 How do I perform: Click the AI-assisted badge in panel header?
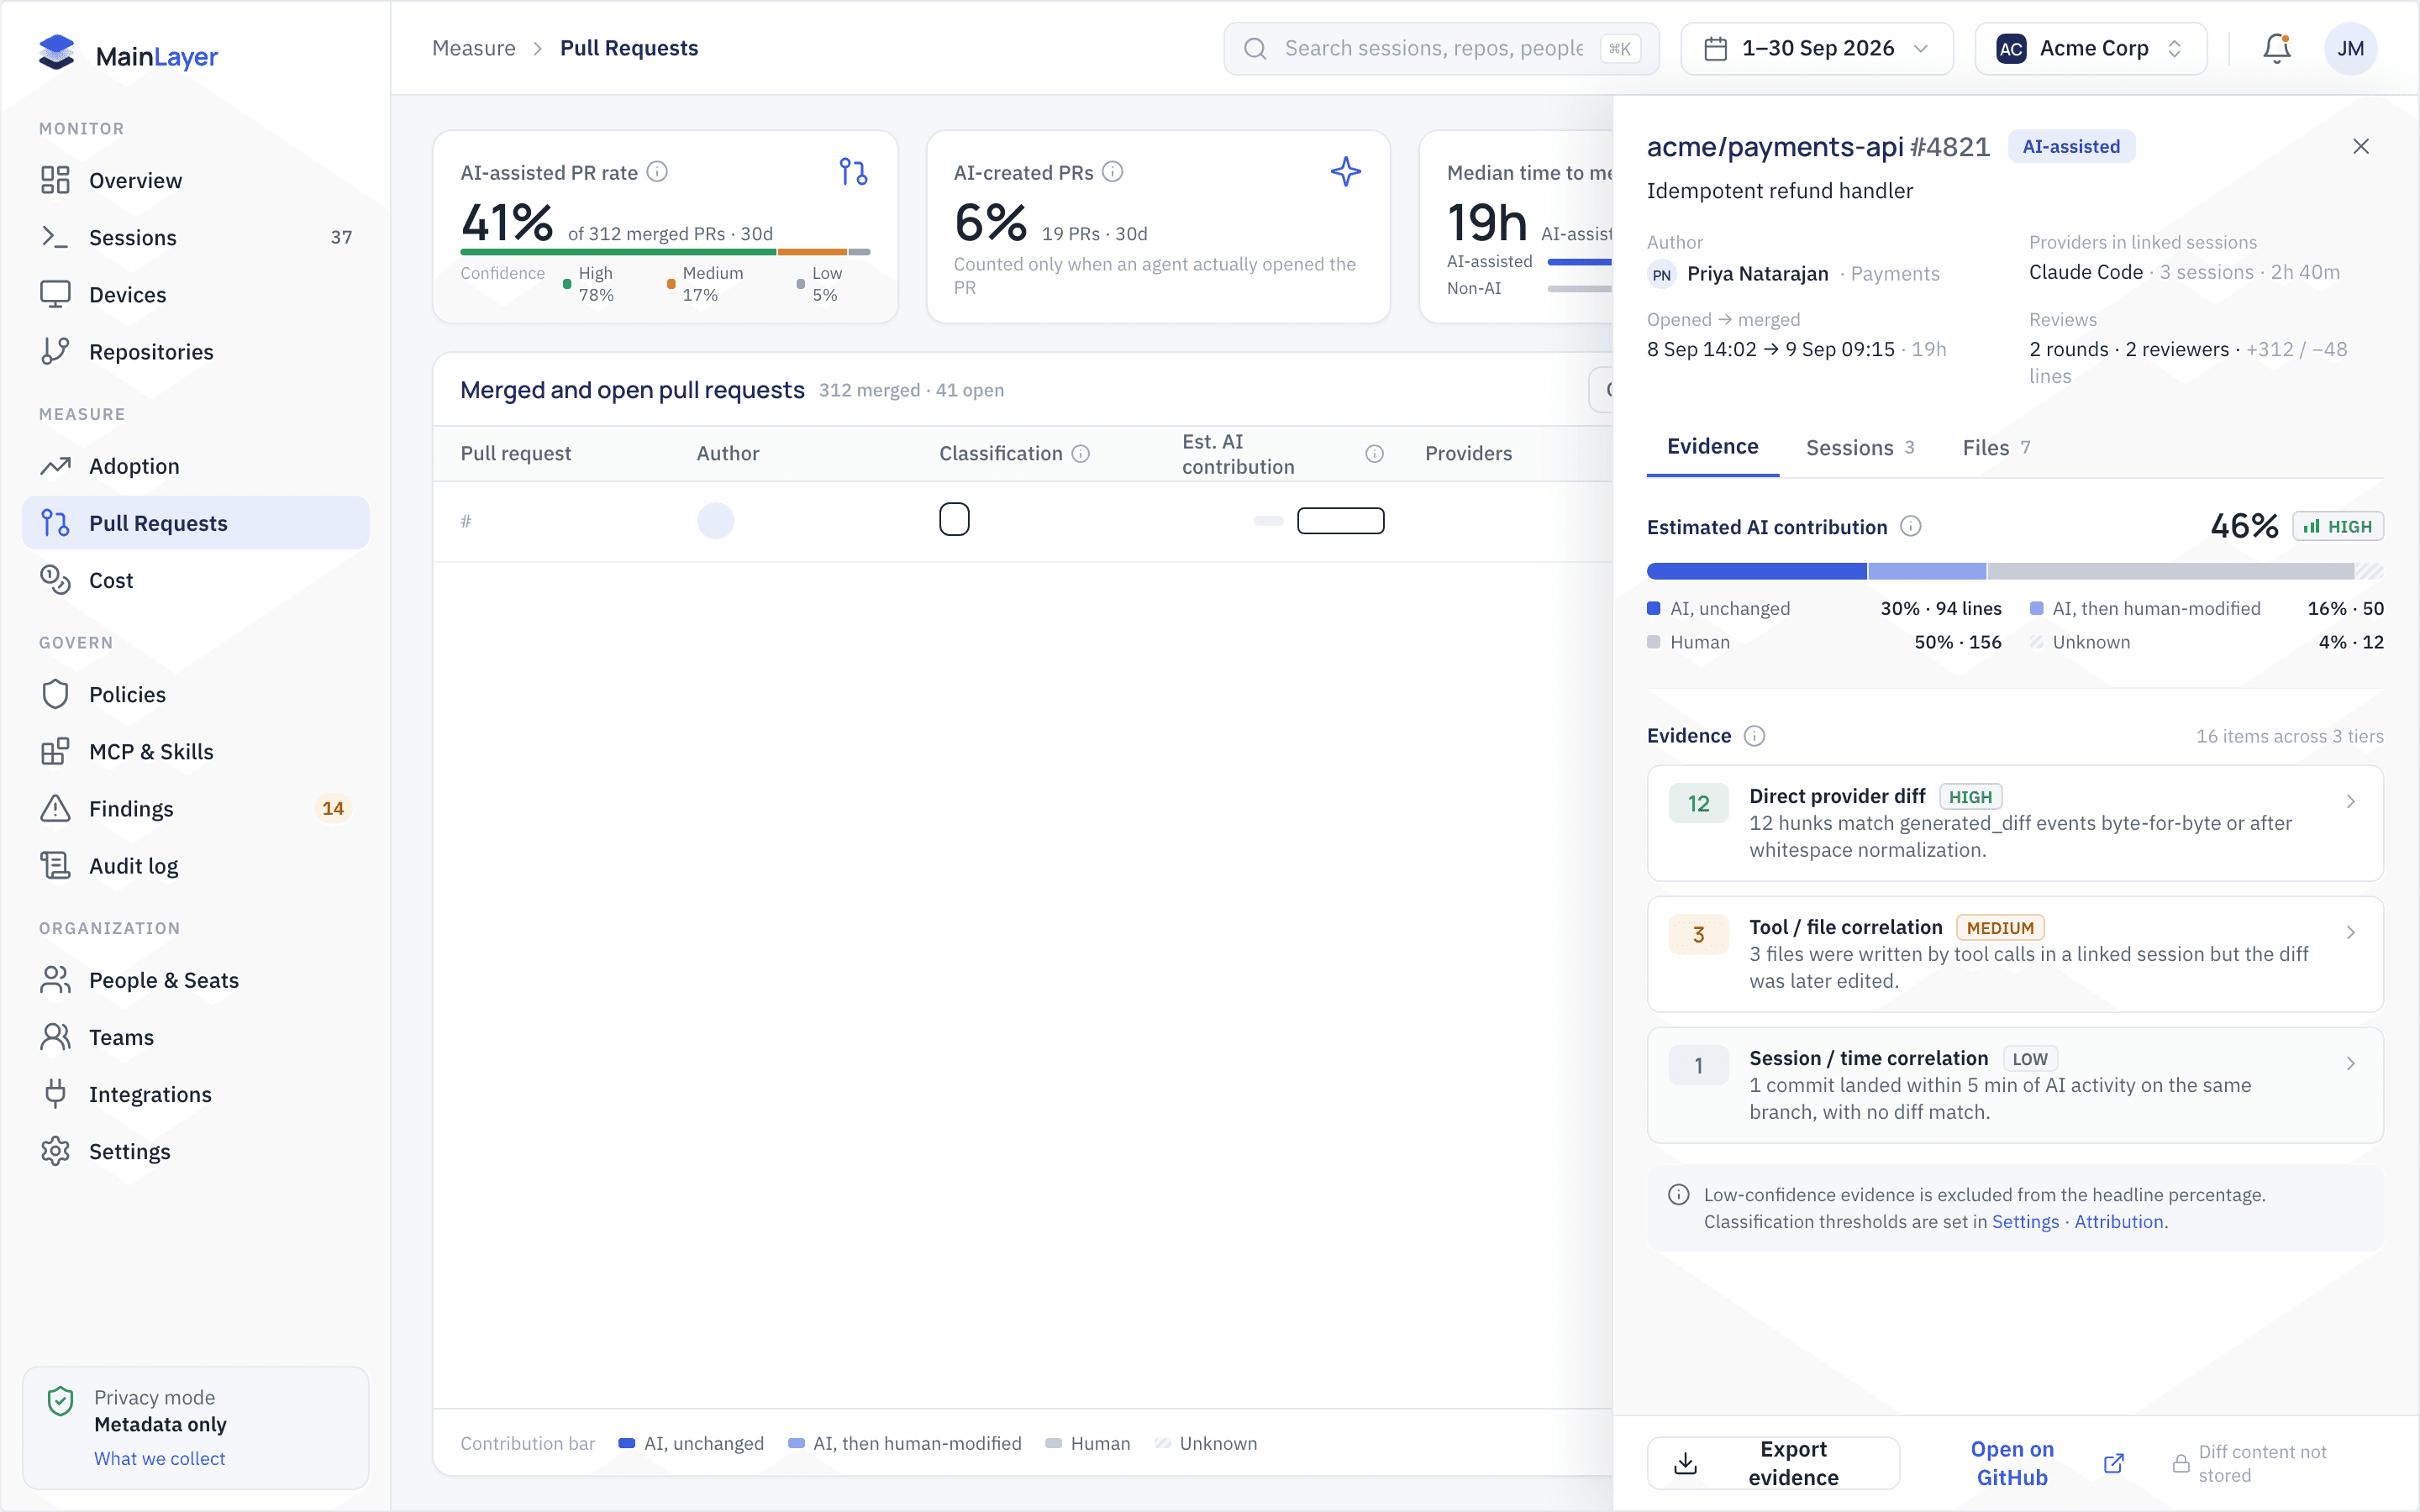click(2071, 147)
